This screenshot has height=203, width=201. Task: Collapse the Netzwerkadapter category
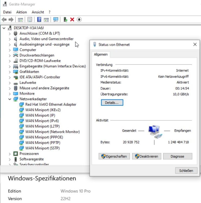tap(10, 99)
